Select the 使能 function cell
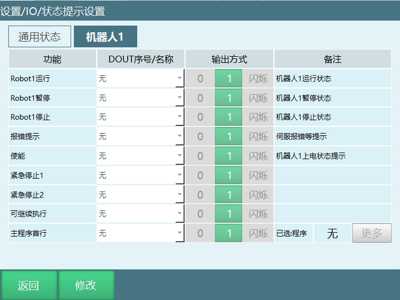The width and height of the screenshot is (400, 300). [x=52, y=156]
